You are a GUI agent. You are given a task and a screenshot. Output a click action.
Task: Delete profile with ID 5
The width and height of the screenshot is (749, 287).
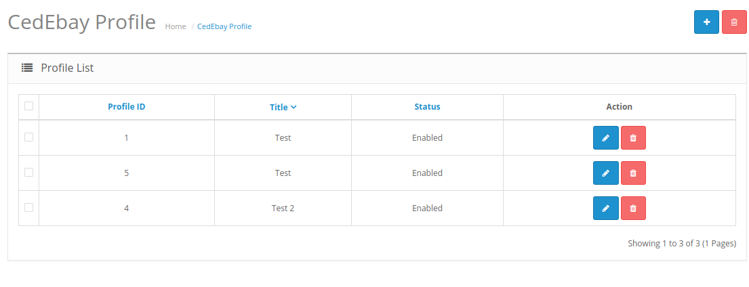633,173
